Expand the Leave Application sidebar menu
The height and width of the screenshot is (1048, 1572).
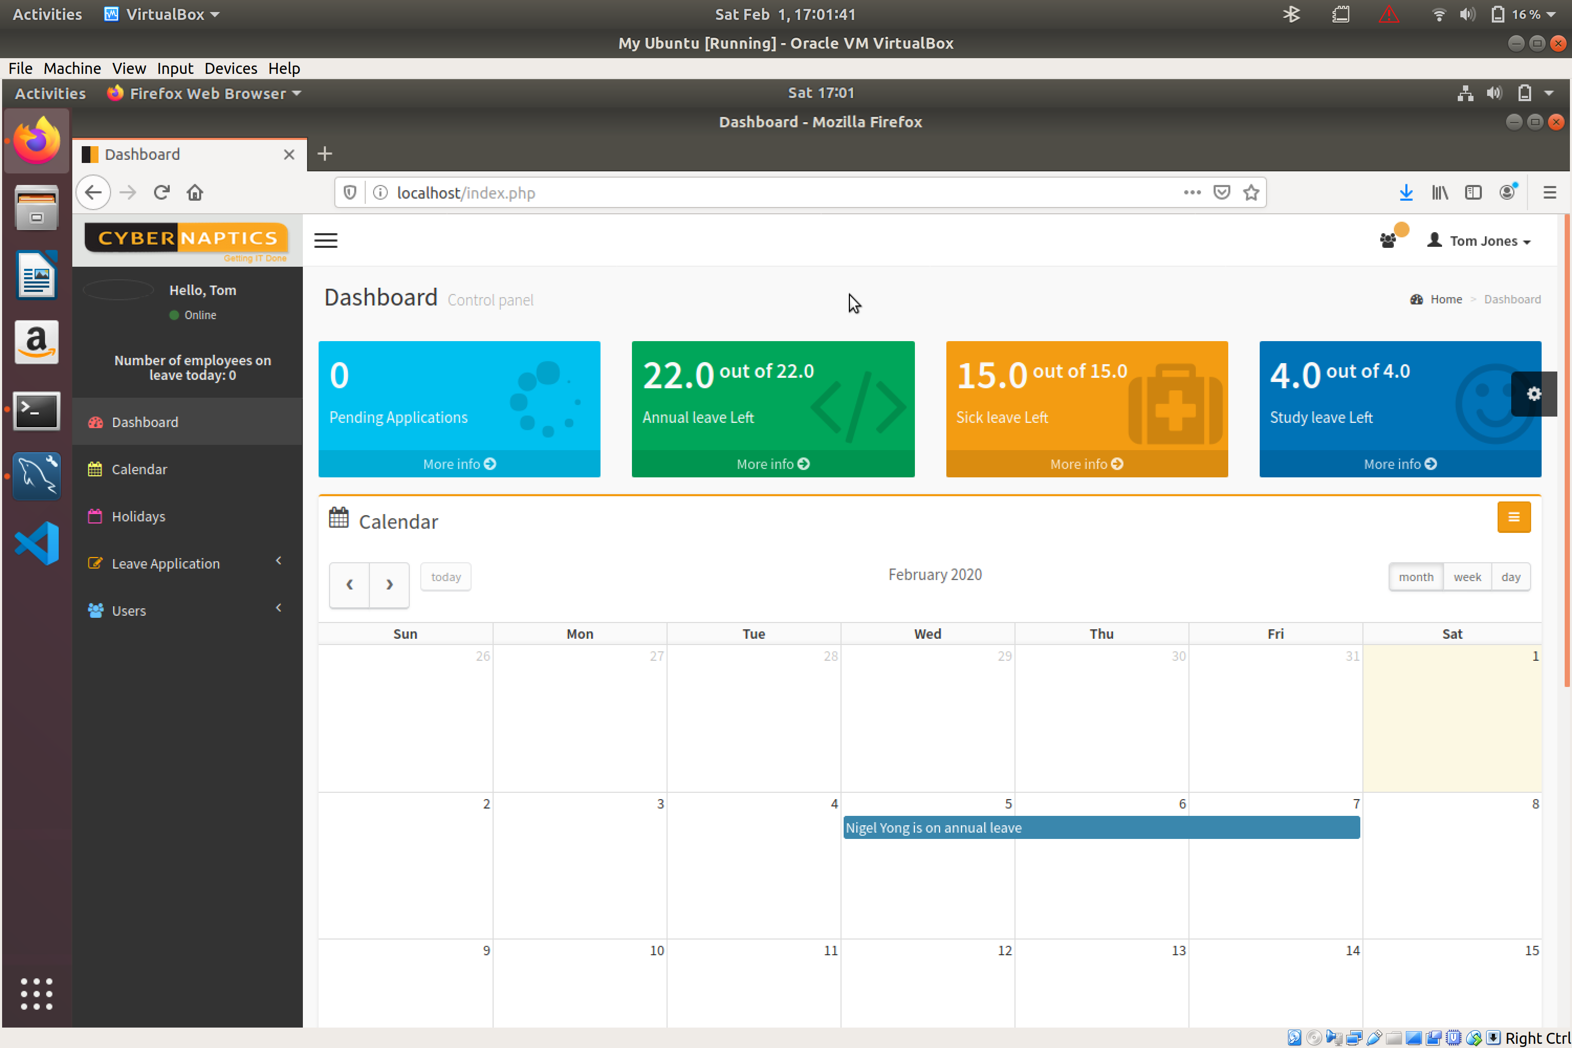coord(166,563)
